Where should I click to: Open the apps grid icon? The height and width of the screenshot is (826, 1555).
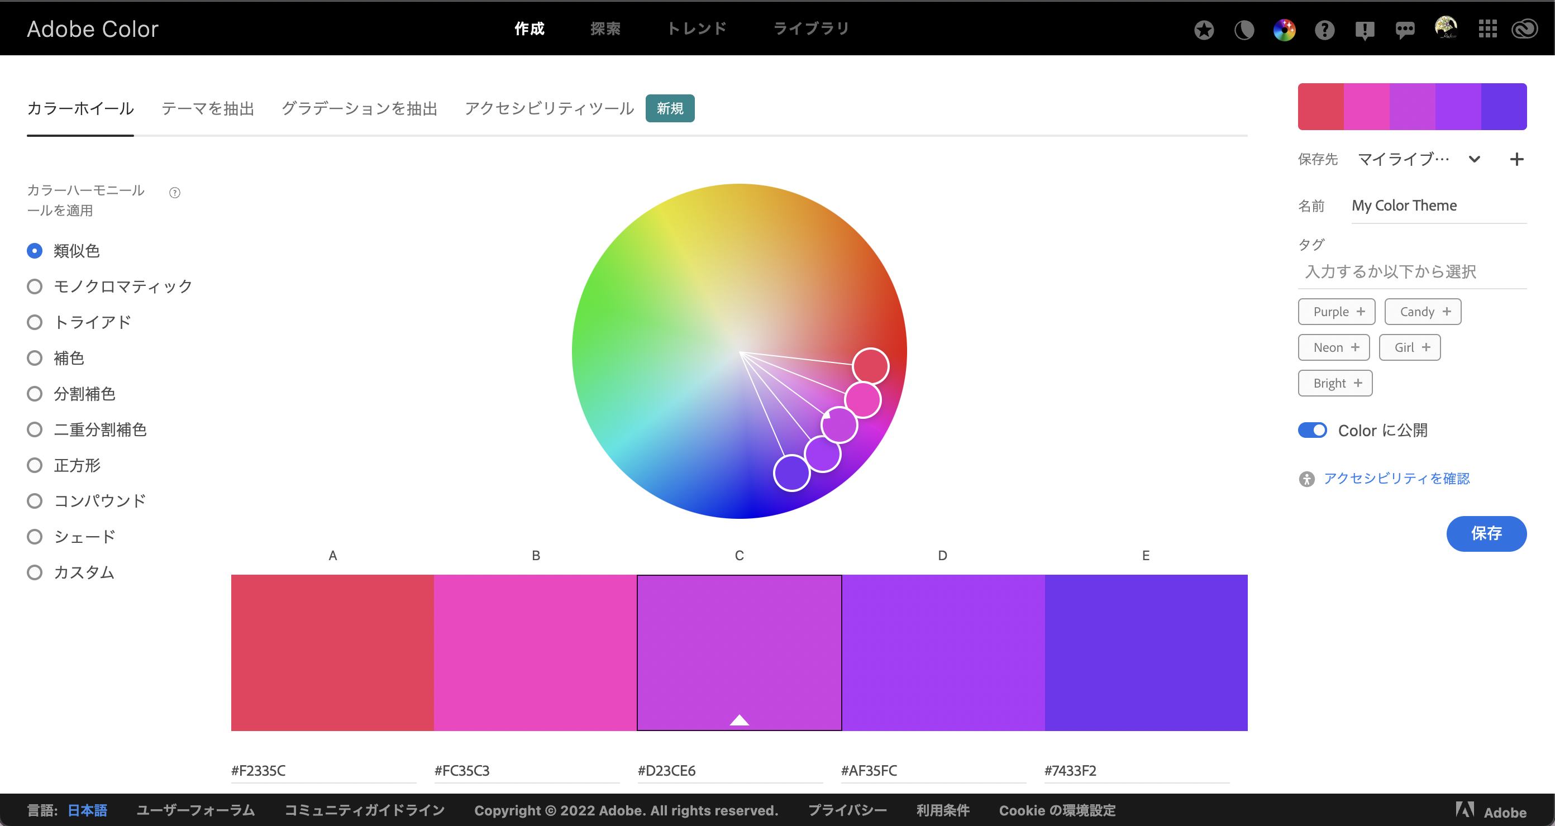tap(1487, 29)
